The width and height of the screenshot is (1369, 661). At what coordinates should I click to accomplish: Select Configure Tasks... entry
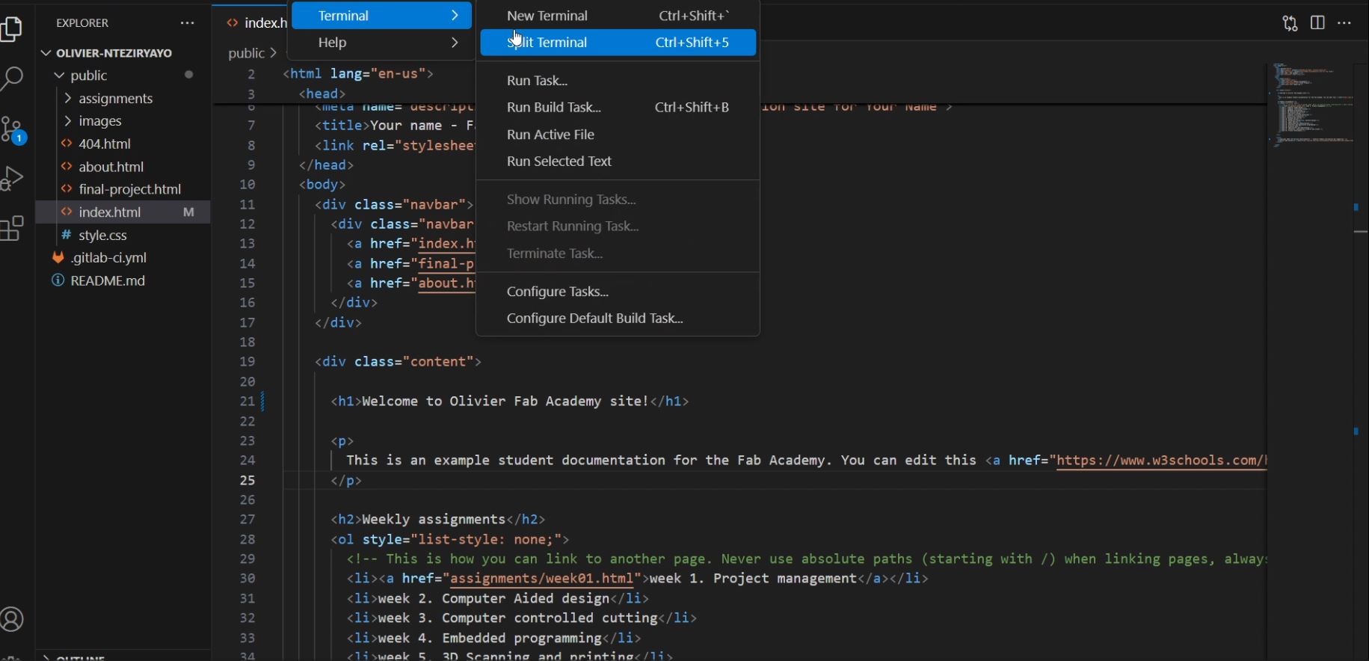pos(618,292)
